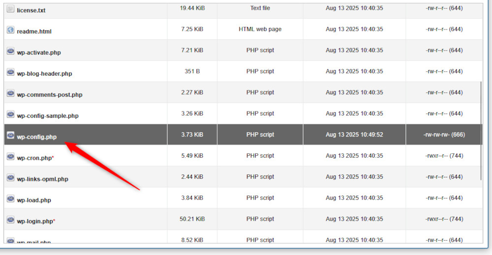Click the HTML web page type cell

coord(260,29)
